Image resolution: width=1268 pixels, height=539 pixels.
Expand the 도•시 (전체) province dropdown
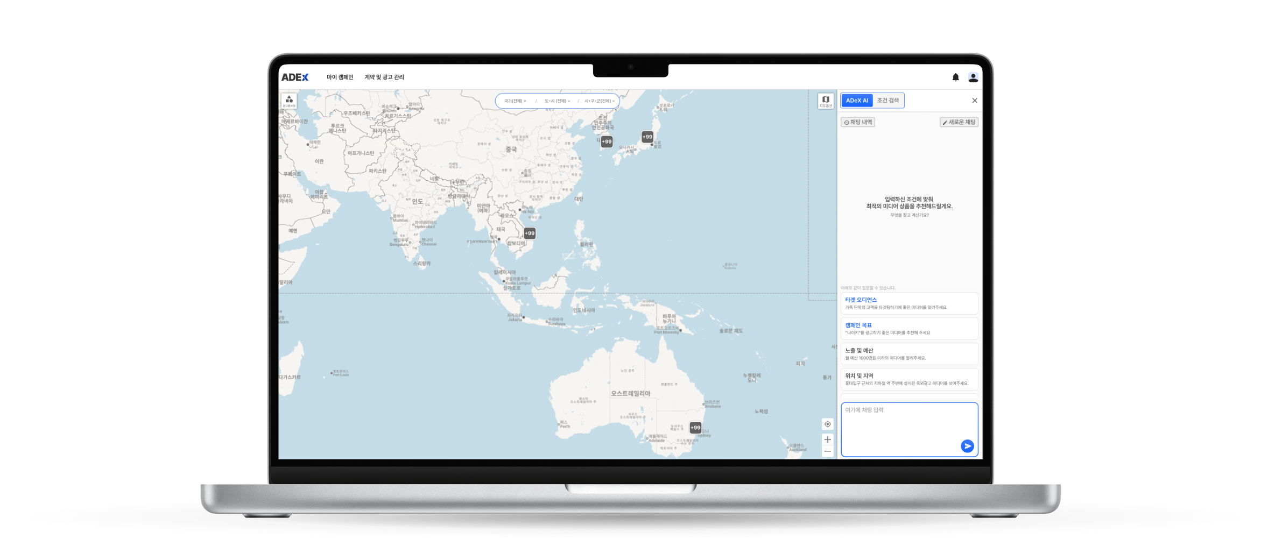click(x=557, y=101)
